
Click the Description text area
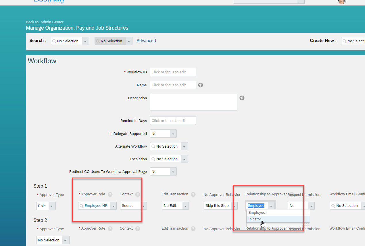click(194, 102)
